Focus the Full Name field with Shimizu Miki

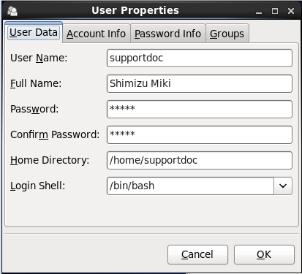[200, 83]
